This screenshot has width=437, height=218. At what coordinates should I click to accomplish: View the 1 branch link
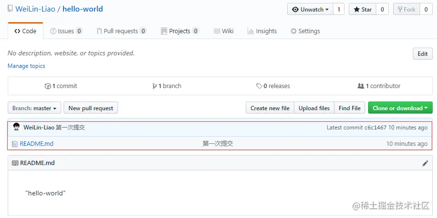[167, 86]
